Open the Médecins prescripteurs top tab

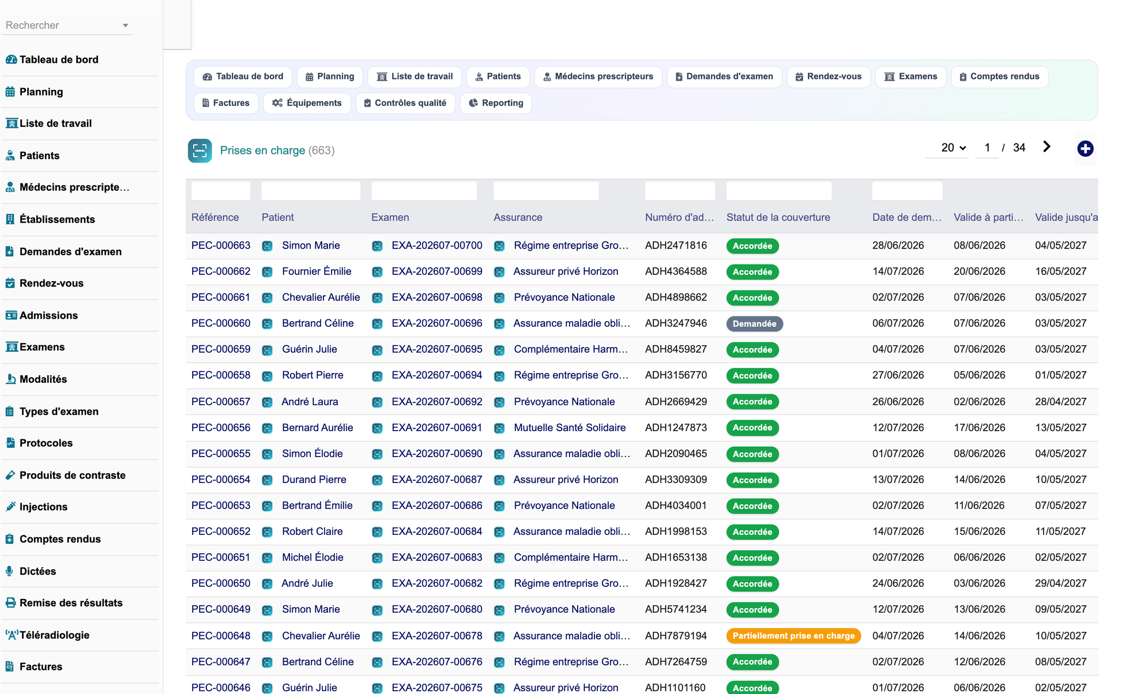[x=598, y=77]
